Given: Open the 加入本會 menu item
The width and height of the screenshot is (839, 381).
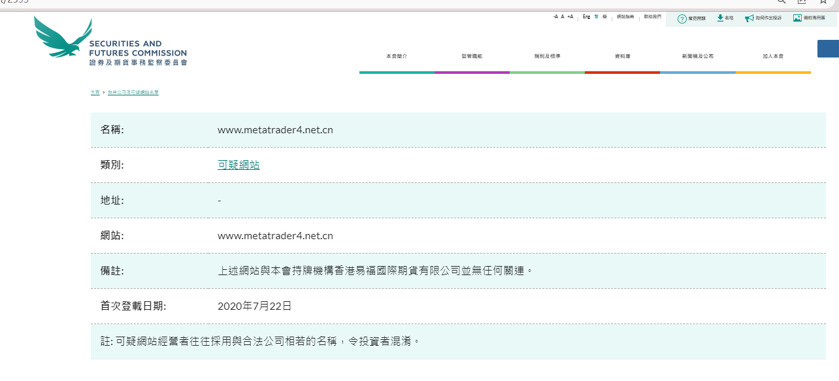Looking at the screenshot, I should pyautogui.click(x=773, y=56).
